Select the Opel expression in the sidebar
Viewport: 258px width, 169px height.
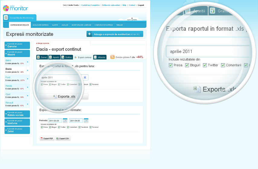click(x=17, y=95)
